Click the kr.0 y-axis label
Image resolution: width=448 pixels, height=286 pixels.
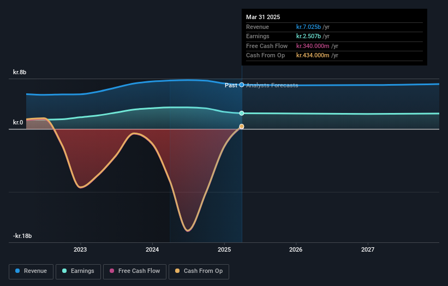(18, 122)
